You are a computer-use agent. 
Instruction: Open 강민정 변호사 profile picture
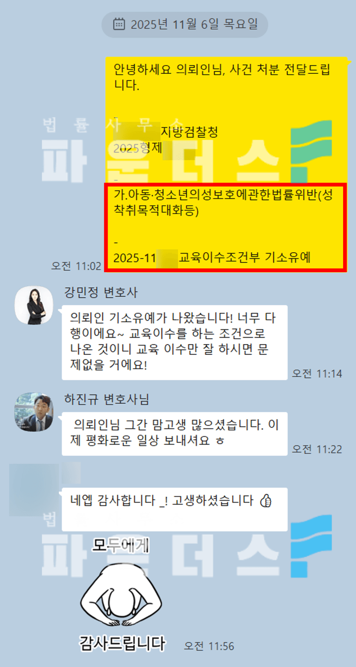tap(34, 305)
